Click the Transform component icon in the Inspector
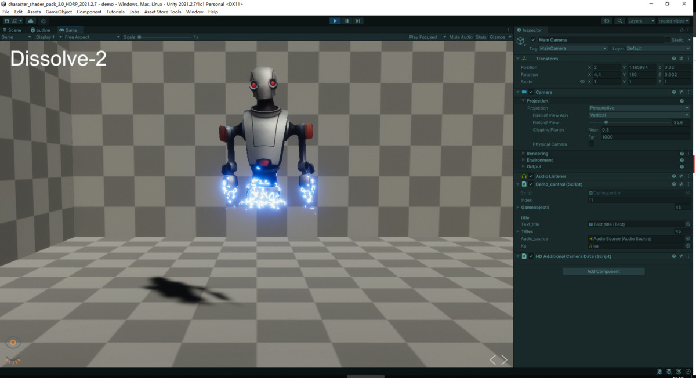 pos(524,58)
